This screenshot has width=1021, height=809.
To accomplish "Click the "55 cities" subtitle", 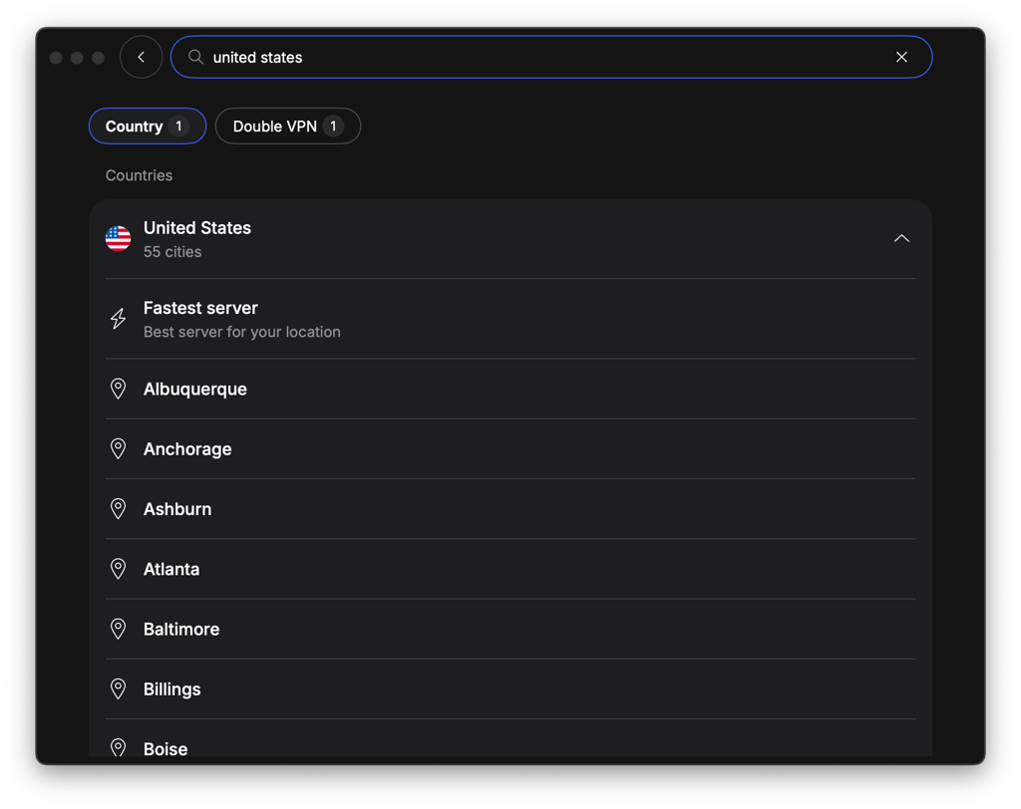I will [172, 252].
